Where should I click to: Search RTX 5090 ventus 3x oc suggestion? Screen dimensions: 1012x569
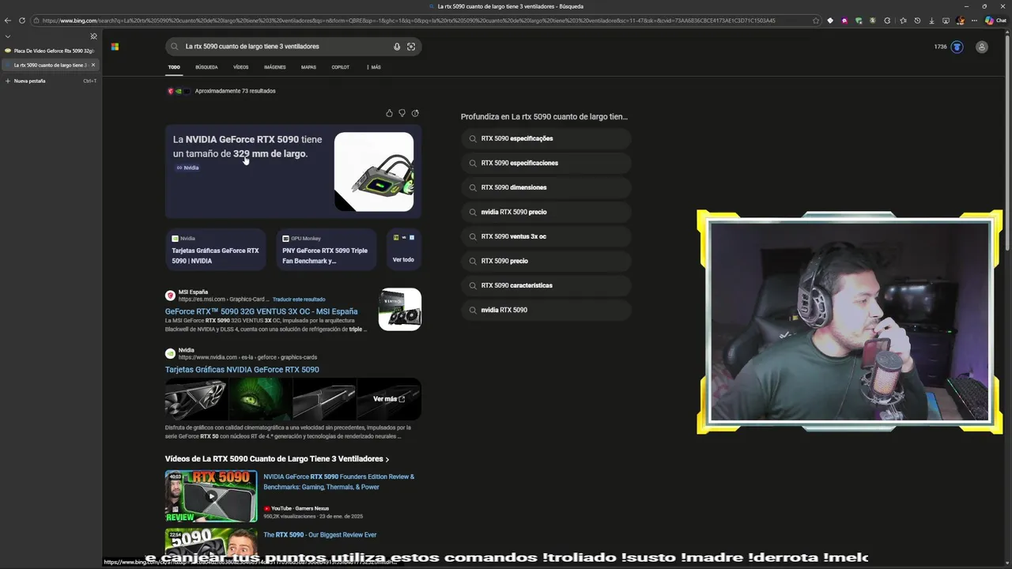[546, 236]
